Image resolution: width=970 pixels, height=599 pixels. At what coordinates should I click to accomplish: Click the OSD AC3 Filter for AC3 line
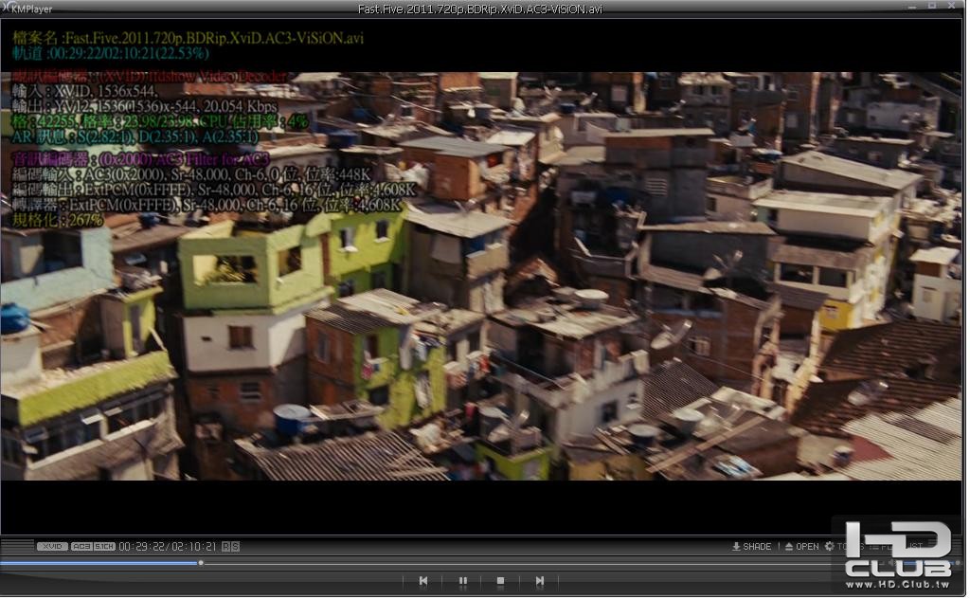click(x=140, y=159)
